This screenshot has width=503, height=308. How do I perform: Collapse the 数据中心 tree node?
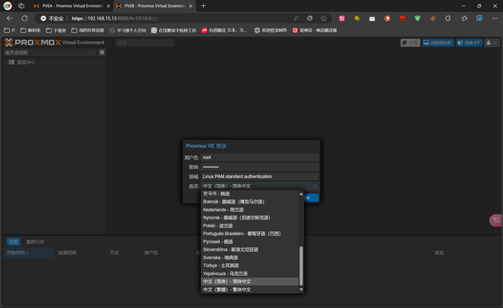coord(6,62)
